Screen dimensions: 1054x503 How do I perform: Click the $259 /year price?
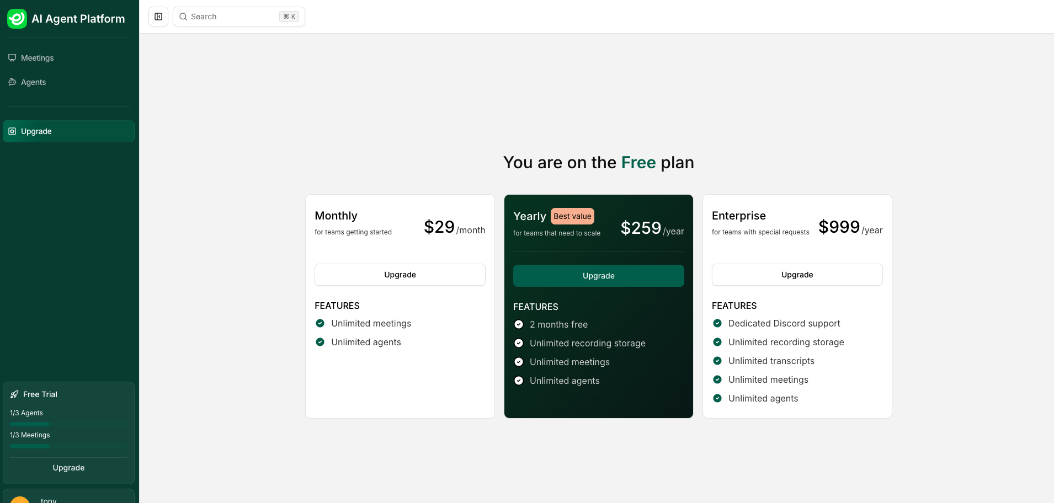(652, 228)
